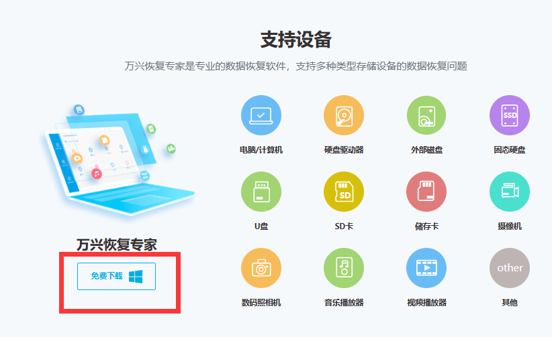The height and width of the screenshot is (337, 552).
Task: Click the computer/laptop device icon
Action: pyautogui.click(x=261, y=115)
